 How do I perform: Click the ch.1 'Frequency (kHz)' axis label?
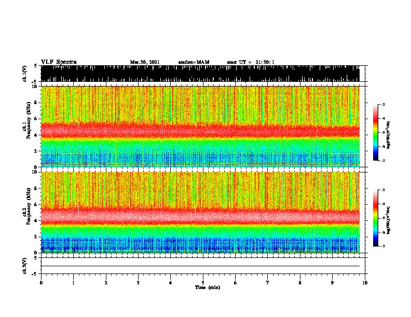point(29,120)
